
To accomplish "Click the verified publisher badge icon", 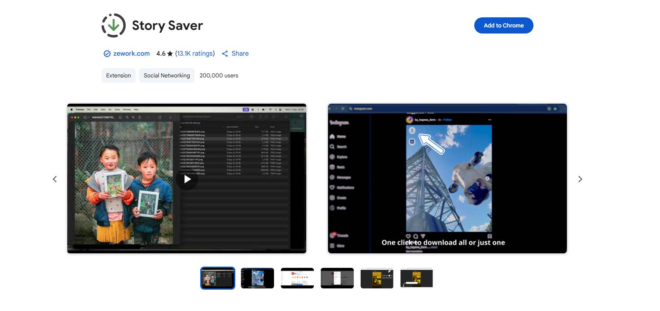I will click(107, 54).
